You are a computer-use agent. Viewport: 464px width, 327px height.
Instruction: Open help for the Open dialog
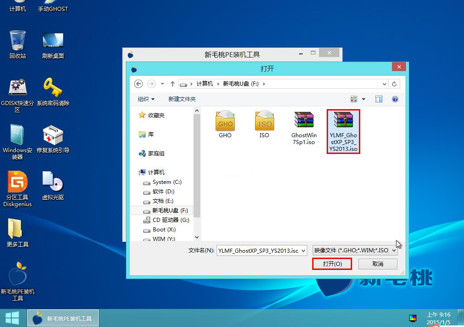395,99
